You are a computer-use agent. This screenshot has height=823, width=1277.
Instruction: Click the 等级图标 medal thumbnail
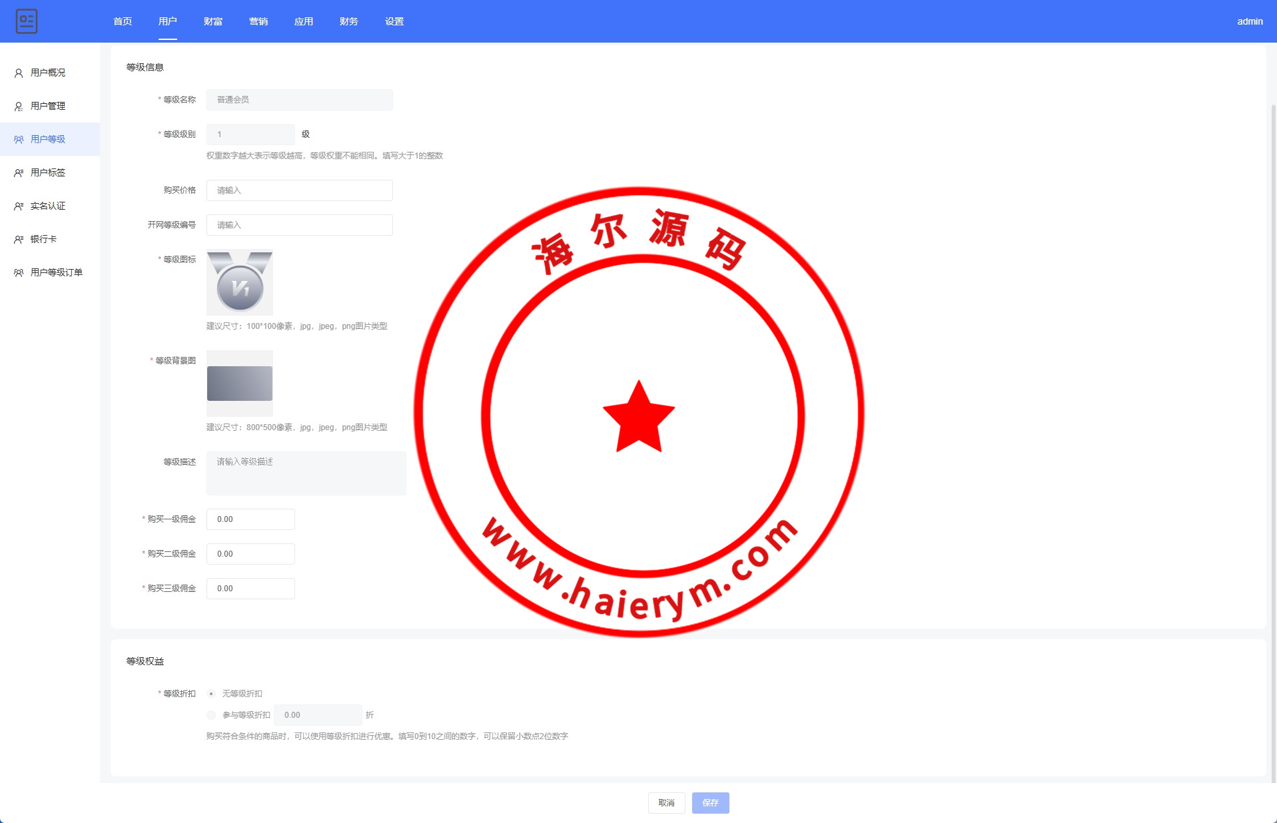pos(240,282)
